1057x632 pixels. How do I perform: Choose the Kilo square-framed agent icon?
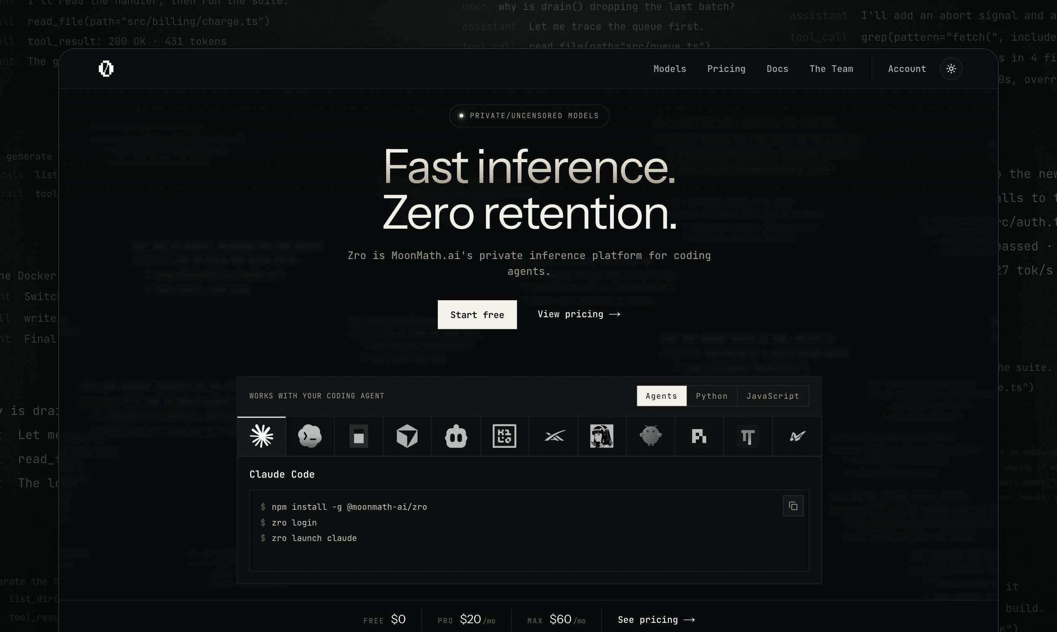[505, 436]
